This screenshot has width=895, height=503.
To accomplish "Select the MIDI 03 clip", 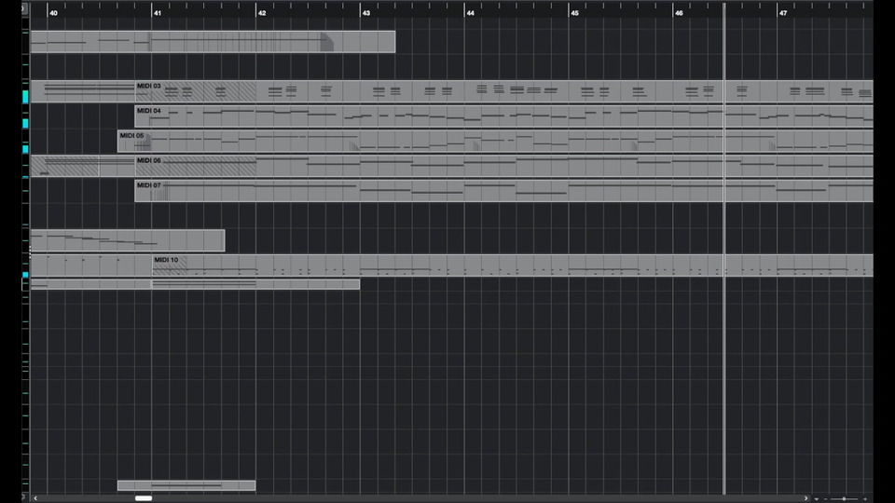I will (504, 91).
